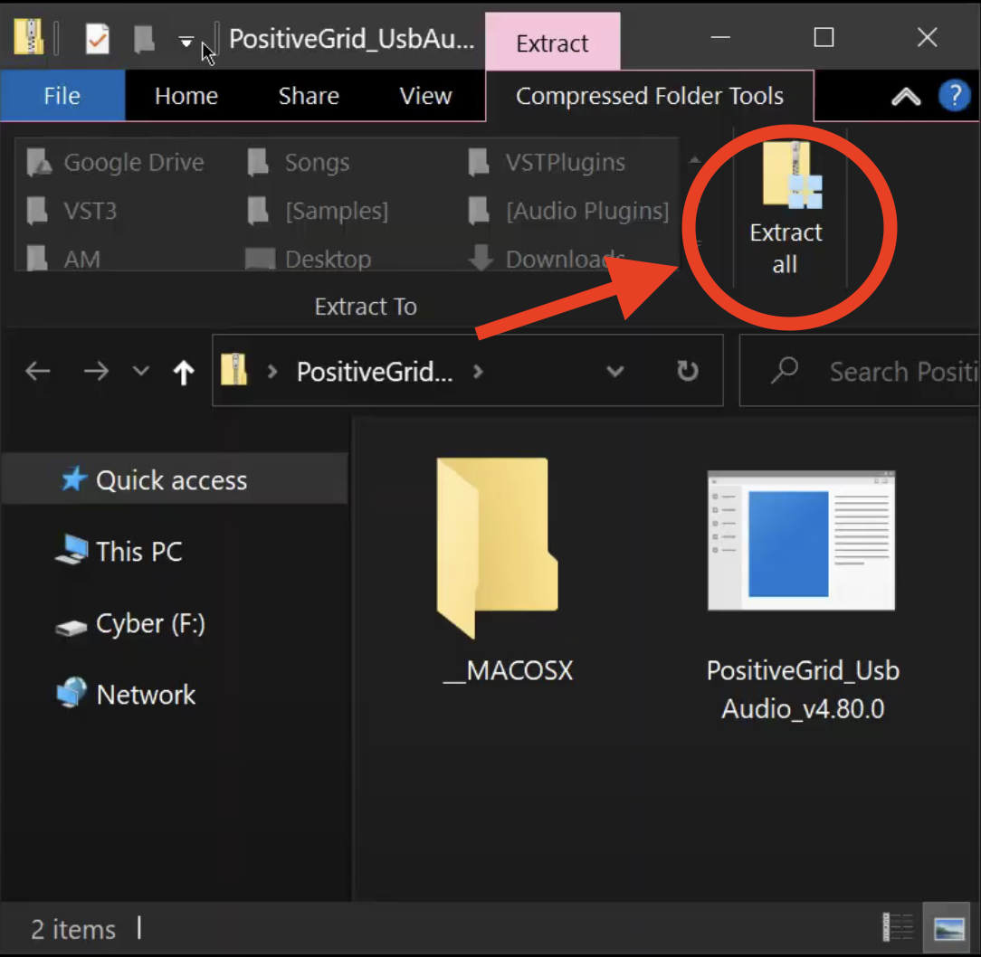This screenshot has height=957, width=981.
Task: Open the address bar history dropdown
Action: tap(615, 372)
